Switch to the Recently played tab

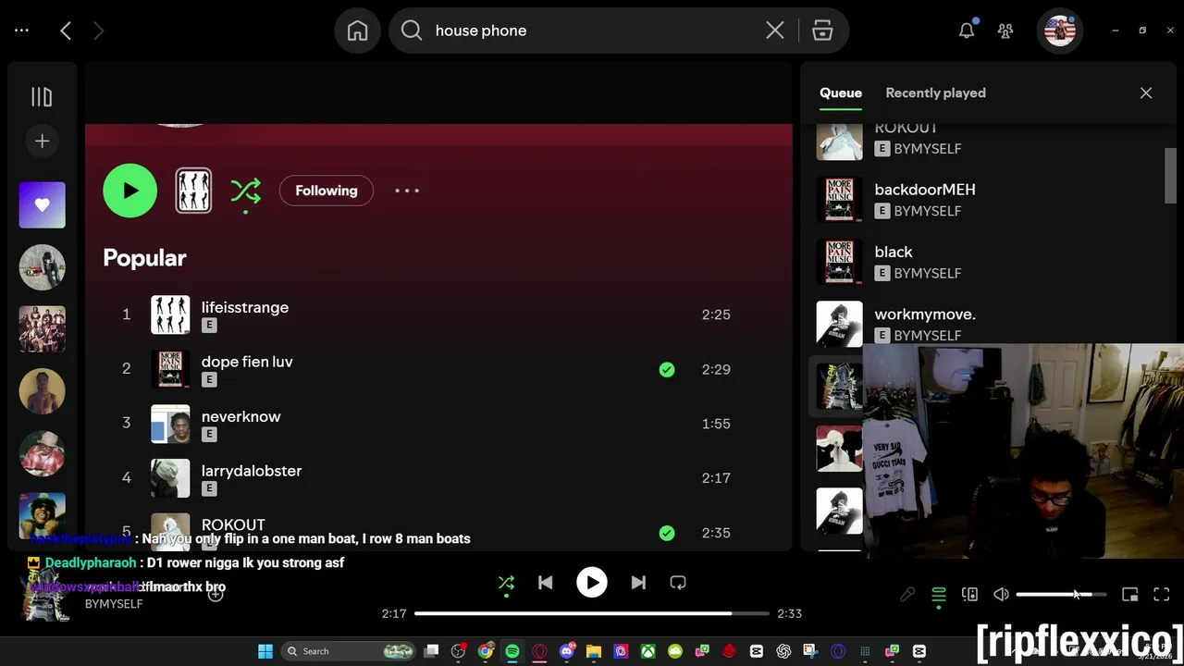click(935, 92)
